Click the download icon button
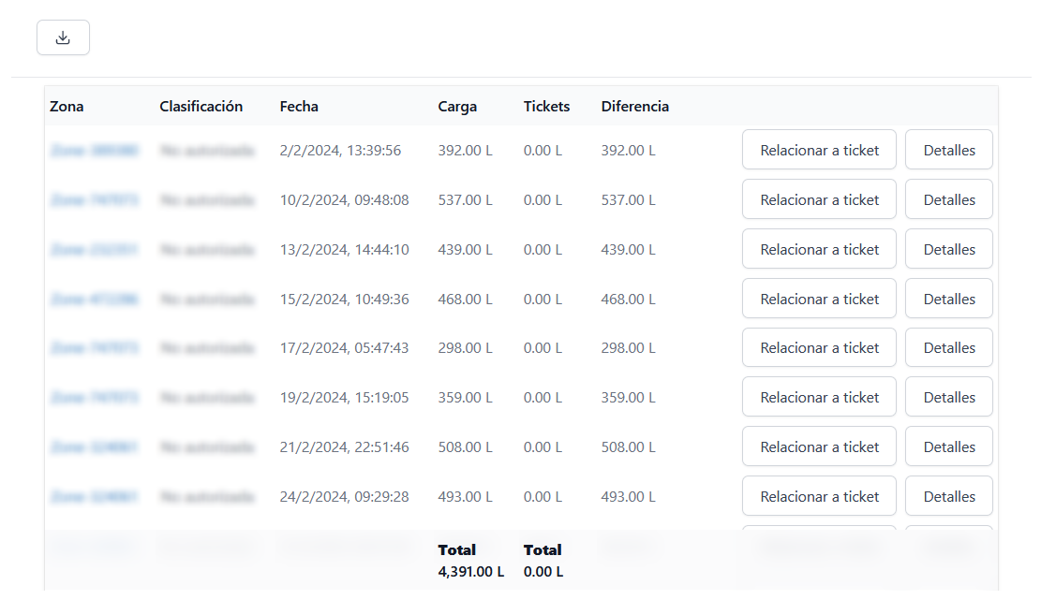 point(63,37)
